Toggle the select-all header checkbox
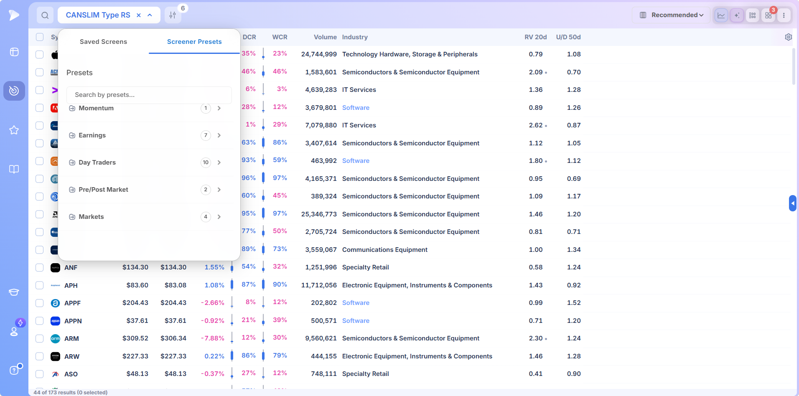799x396 pixels. click(x=40, y=37)
